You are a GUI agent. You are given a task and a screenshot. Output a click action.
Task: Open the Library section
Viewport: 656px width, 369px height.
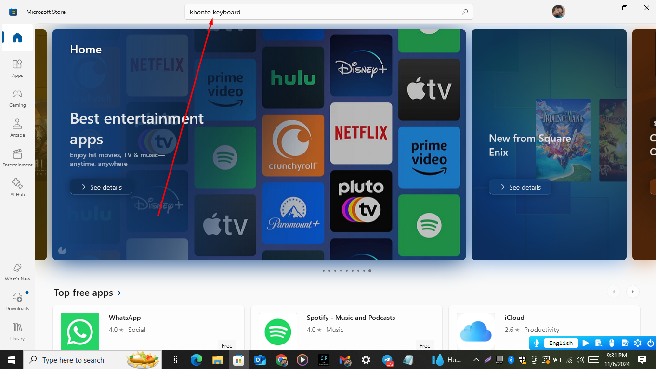pyautogui.click(x=17, y=331)
